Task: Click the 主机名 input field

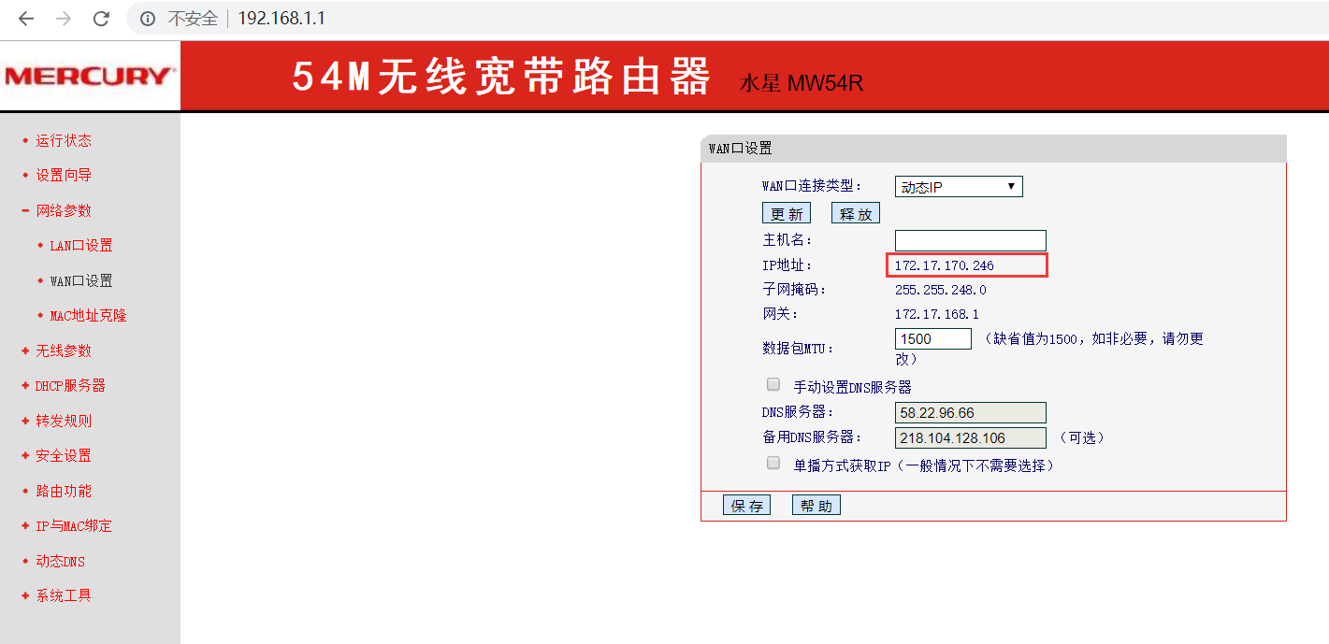Action: pos(971,240)
